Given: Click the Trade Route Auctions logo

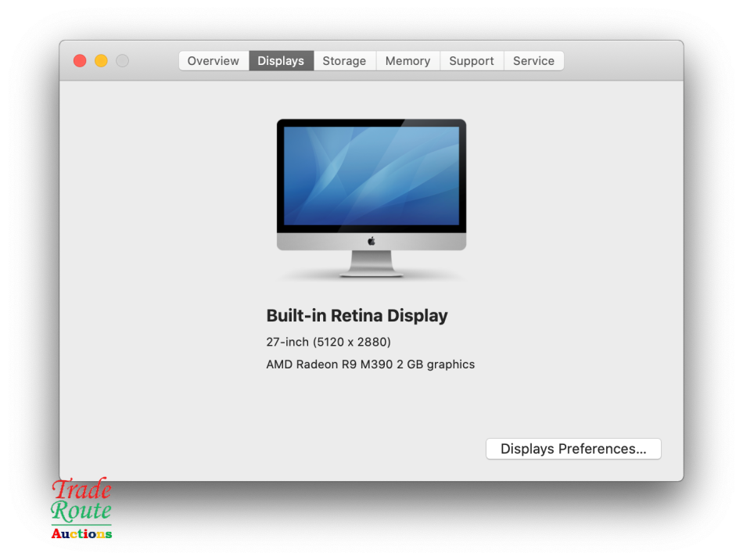Looking at the screenshot, I should pyautogui.click(x=81, y=511).
